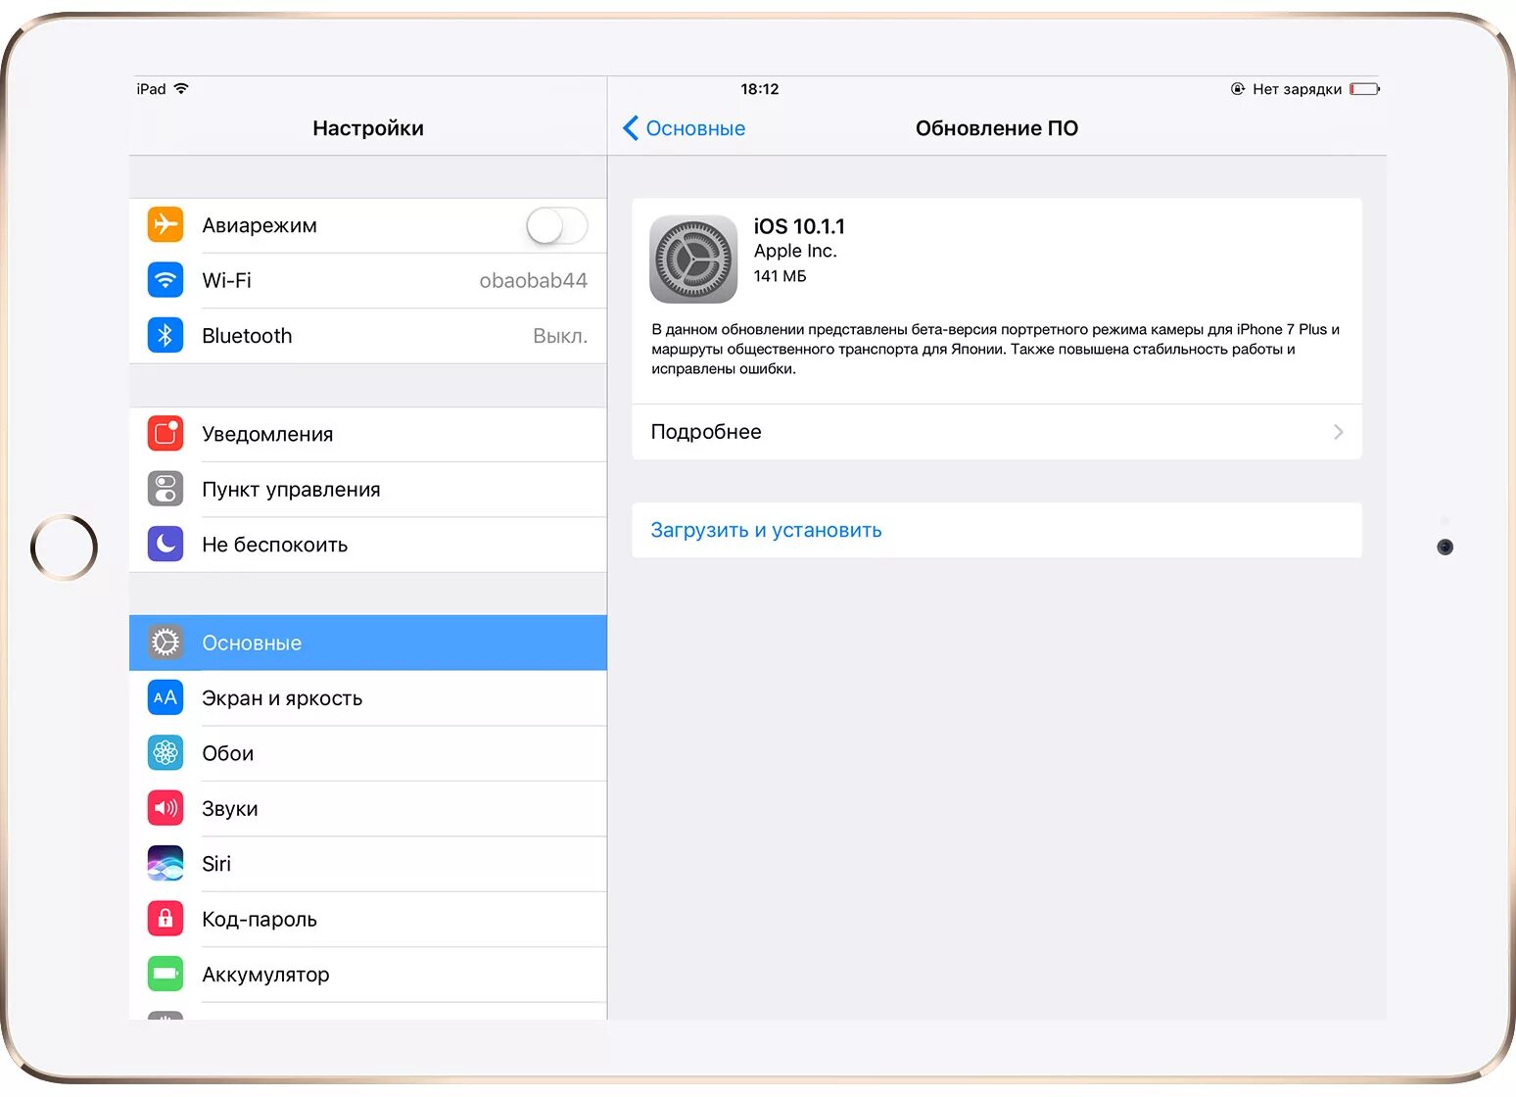Tap the 18:12 clock in status bar
1516x1097 pixels.
tap(760, 89)
